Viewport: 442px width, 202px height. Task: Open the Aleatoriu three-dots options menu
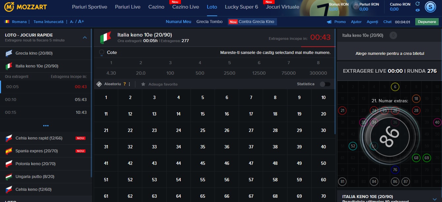(x=129, y=84)
